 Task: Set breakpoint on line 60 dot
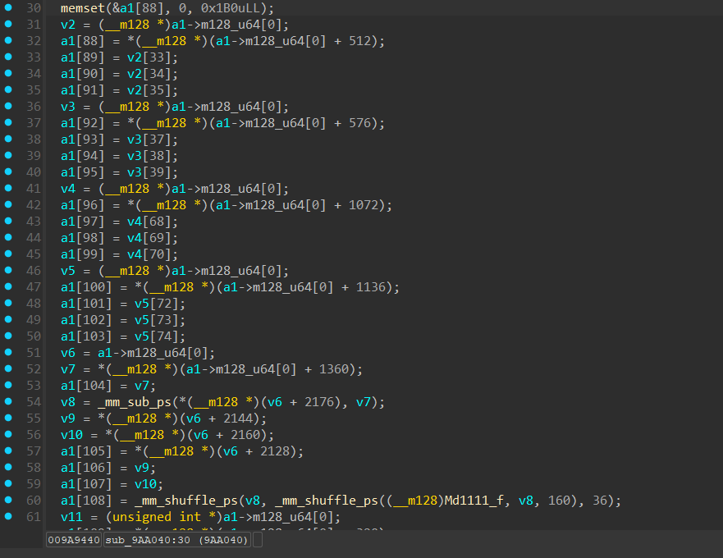coord(8,500)
